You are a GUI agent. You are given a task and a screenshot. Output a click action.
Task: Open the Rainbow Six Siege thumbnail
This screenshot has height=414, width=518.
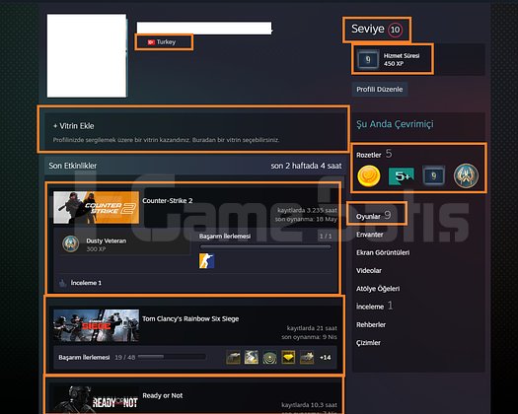click(x=96, y=325)
